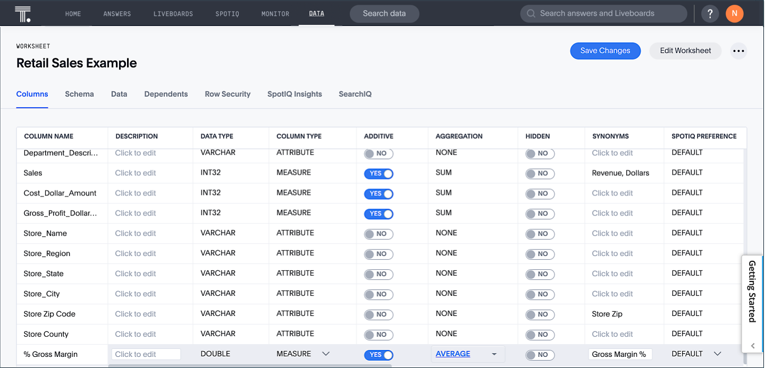
Task: Click the Search data button
Action: click(x=384, y=14)
